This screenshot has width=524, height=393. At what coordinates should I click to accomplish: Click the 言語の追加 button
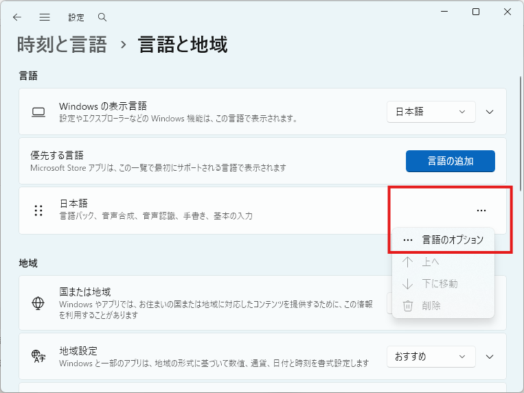(x=450, y=161)
